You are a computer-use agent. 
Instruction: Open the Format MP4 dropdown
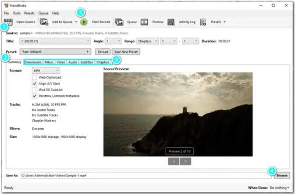pos(46,70)
